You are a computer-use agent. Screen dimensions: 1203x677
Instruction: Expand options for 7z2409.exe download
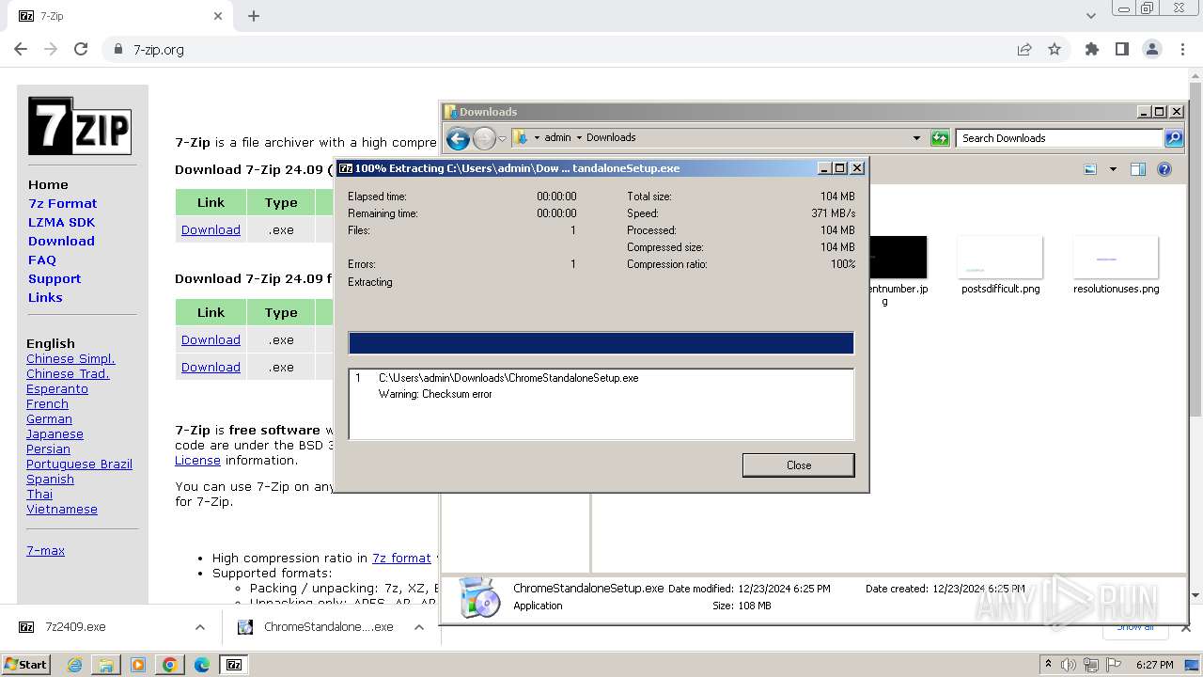tap(199, 626)
